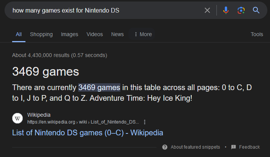Switch to the News tab
The width and height of the screenshot is (270, 157).
tap(117, 34)
